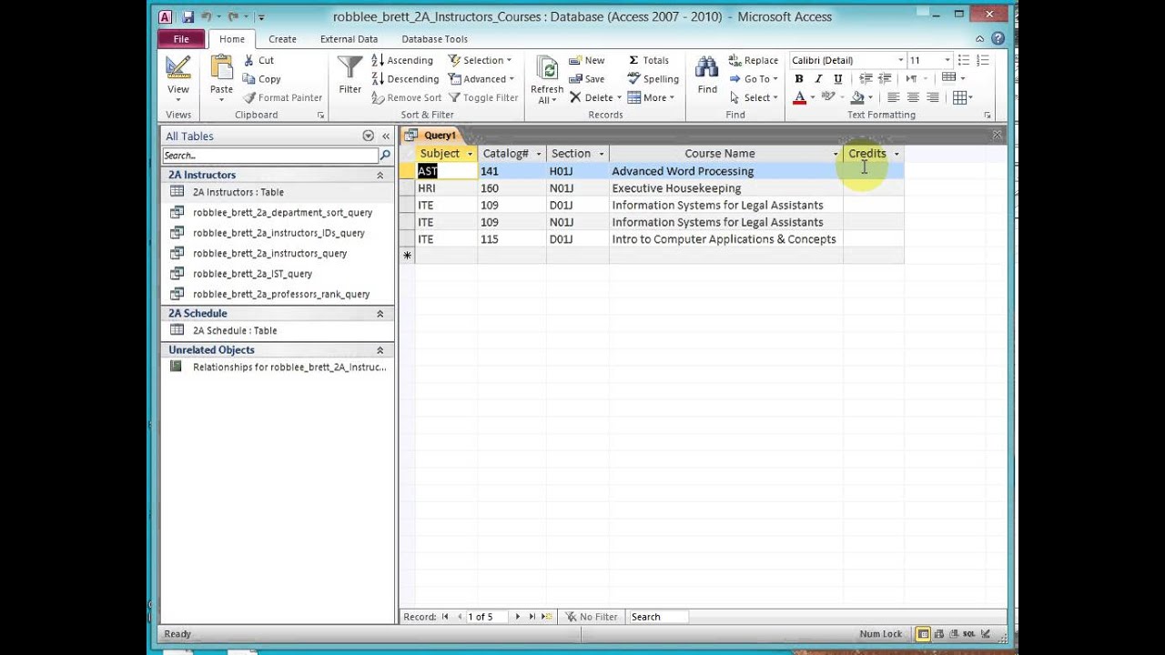Viewport: 1165px width, 655px height.
Task: Click the numbered list icon
Action: click(x=983, y=60)
